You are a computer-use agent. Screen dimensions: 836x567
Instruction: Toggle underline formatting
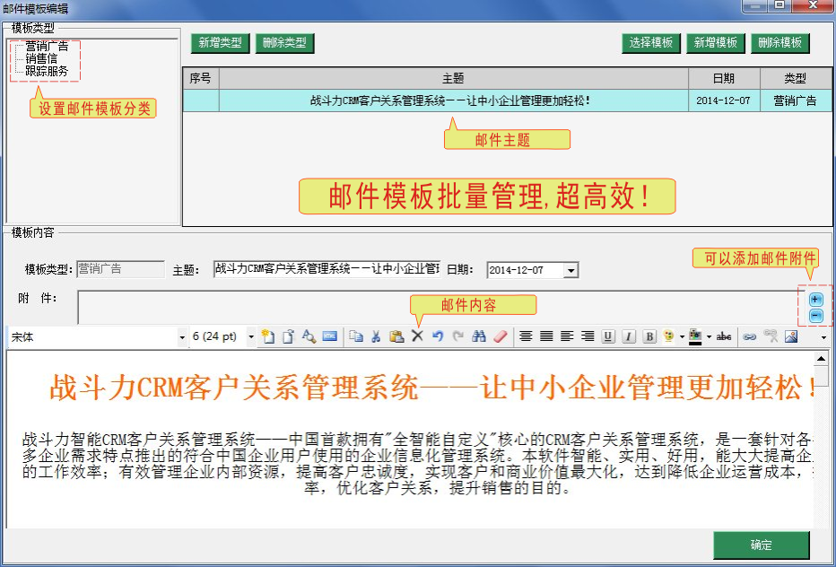[608, 336]
